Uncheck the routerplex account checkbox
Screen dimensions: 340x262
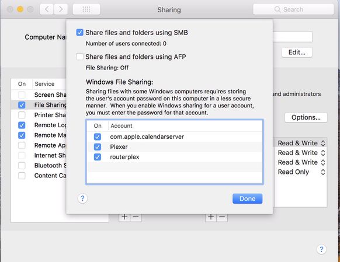(x=98, y=157)
